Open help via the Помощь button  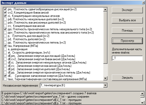127,30
